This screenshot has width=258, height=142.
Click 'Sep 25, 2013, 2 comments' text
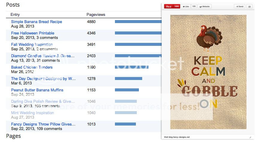(34, 49)
